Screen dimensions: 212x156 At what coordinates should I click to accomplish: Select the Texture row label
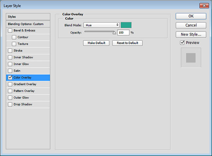click(23, 44)
